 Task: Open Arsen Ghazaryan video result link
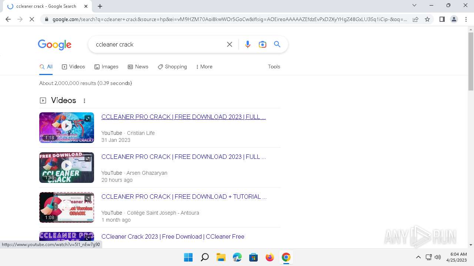[x=184, y=157]
